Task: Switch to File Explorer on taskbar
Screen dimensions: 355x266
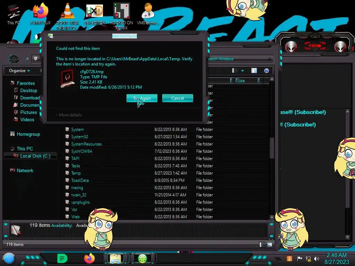Action: [x=115, y=258]
